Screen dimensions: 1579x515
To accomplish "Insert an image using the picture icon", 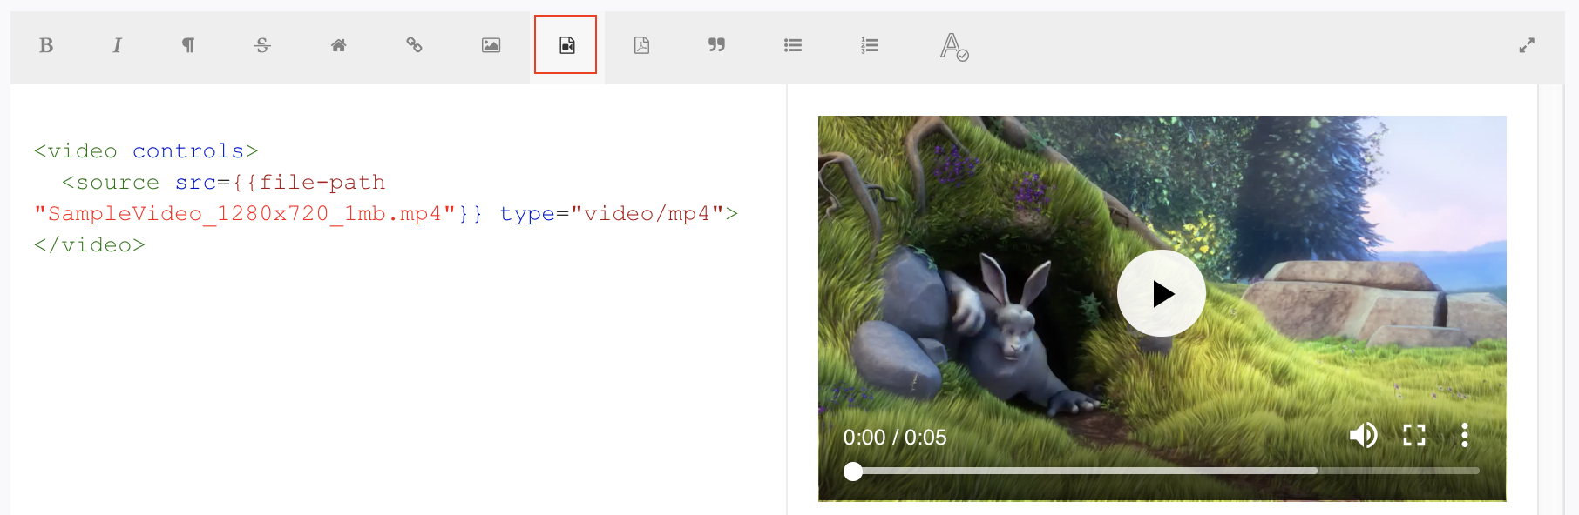I will tap(491, 45).
